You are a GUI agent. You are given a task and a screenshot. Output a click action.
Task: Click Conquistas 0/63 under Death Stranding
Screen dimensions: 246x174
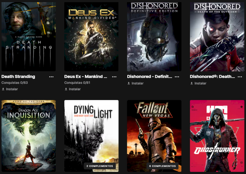pyautogui.click(x=14, y=83)
